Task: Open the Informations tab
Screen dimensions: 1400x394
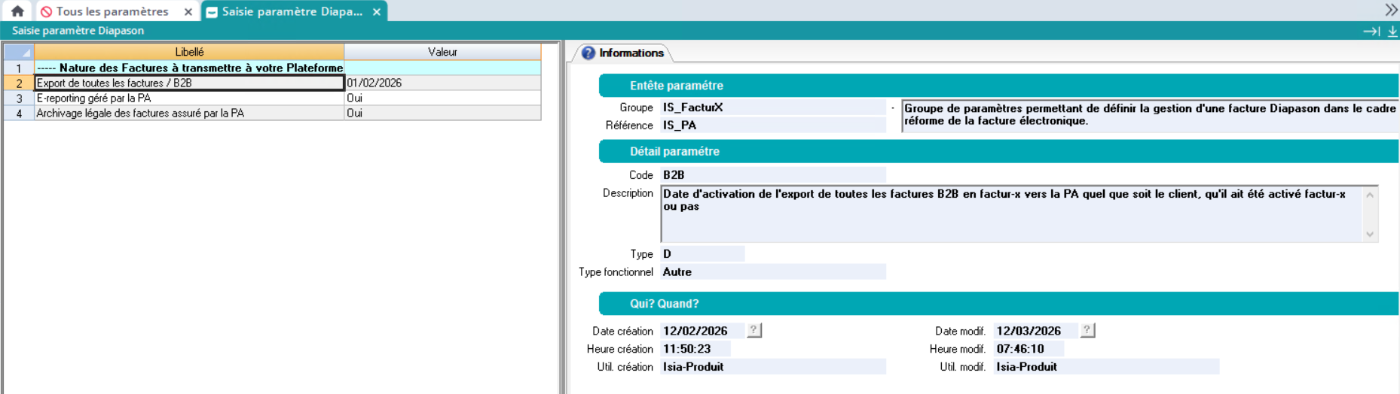Action: [622, 53]
